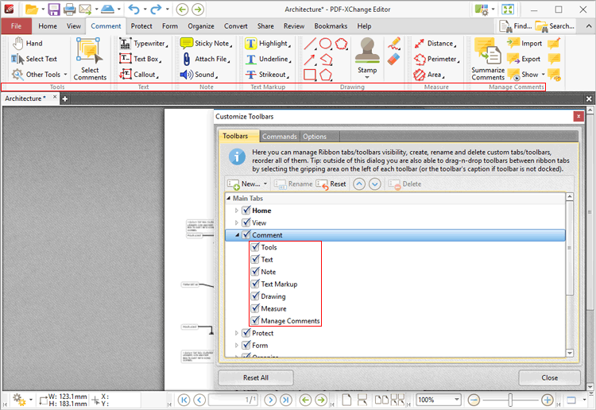Collapse the Comment node in tree
Screen dimensions: 596x410
coord(237,235)
